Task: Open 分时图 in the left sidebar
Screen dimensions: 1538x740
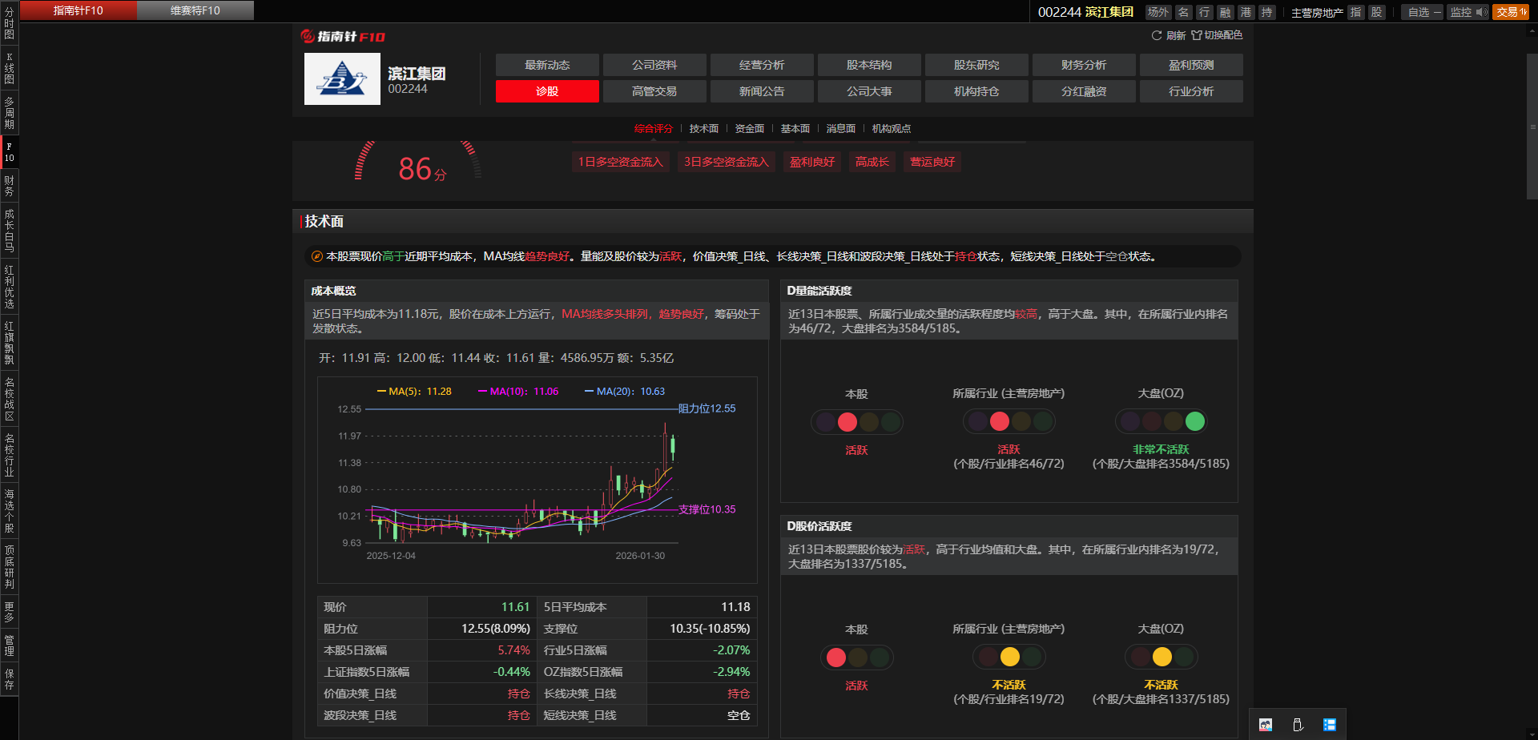Action: pos(10,23)
